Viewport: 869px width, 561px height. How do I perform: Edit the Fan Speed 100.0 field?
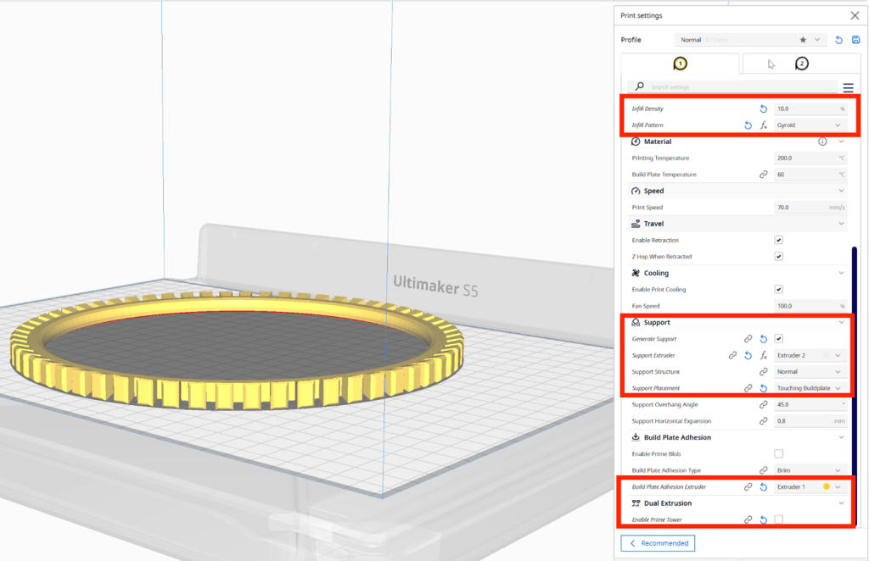810,306
